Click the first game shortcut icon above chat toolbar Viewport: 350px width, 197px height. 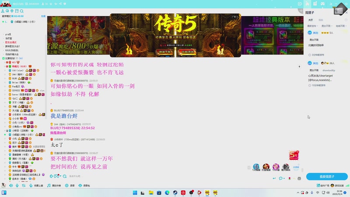point(256,167)
